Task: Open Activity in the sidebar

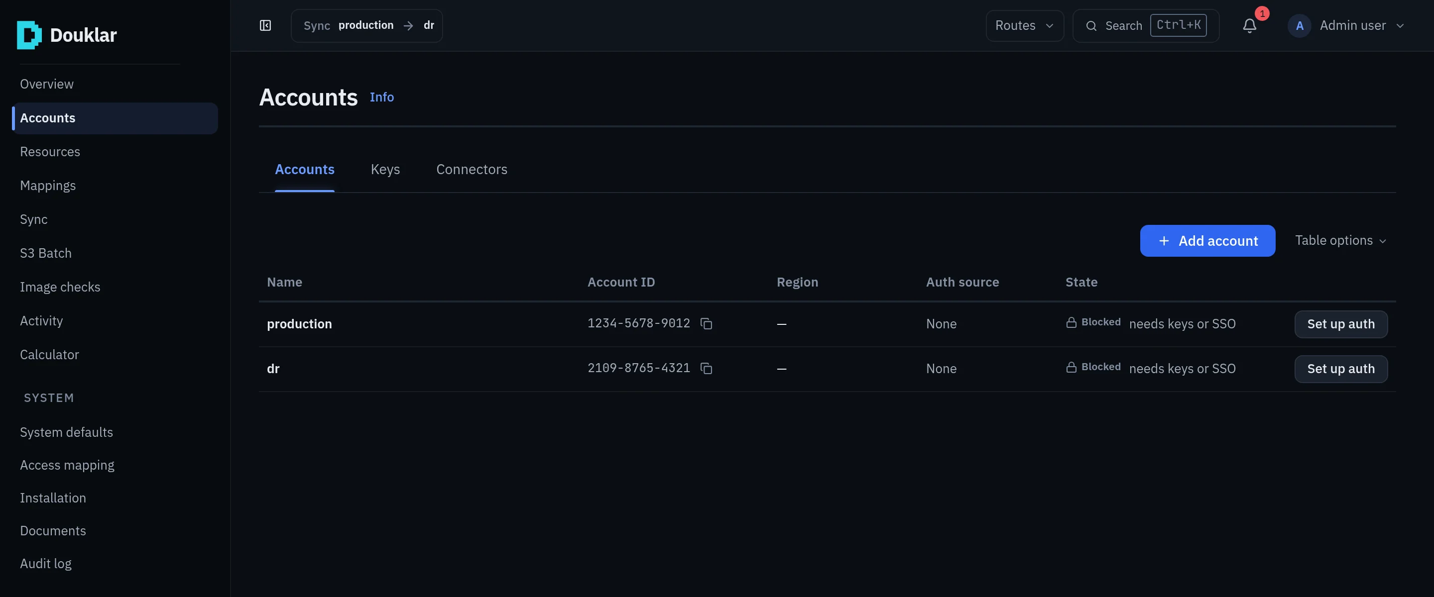Action: pos(41,321)
